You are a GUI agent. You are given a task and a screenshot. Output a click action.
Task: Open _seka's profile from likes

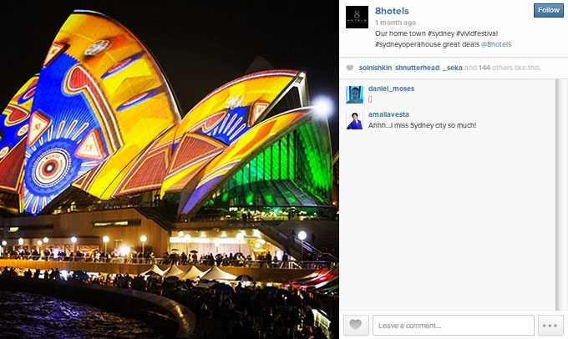coord(452,68)
